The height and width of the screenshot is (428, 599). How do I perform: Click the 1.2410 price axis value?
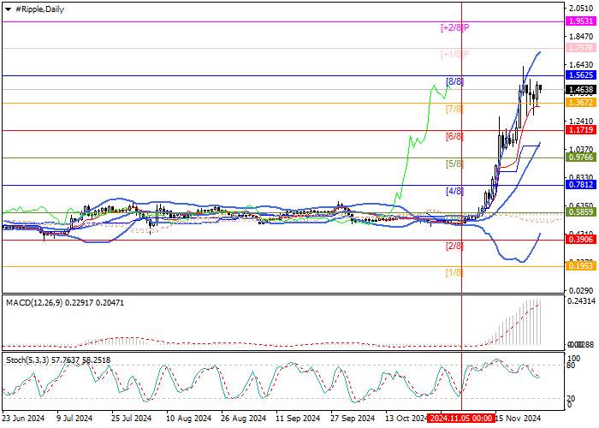581,122
